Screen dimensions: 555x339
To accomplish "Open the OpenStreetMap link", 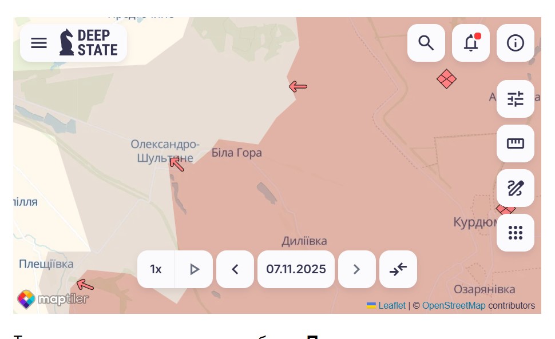I will coord(454,306).
